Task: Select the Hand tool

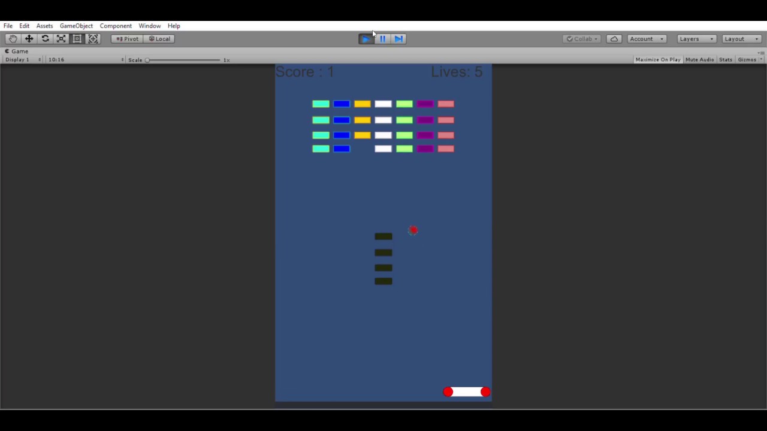Action: [13, 39]
